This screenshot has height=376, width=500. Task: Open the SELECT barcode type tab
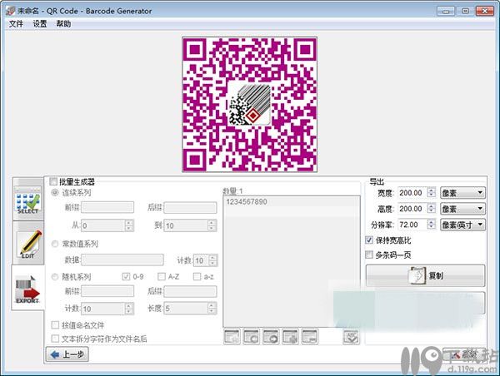(x=28, y=200)
